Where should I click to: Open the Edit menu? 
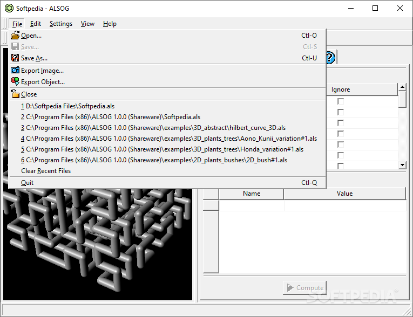(35, 24)
